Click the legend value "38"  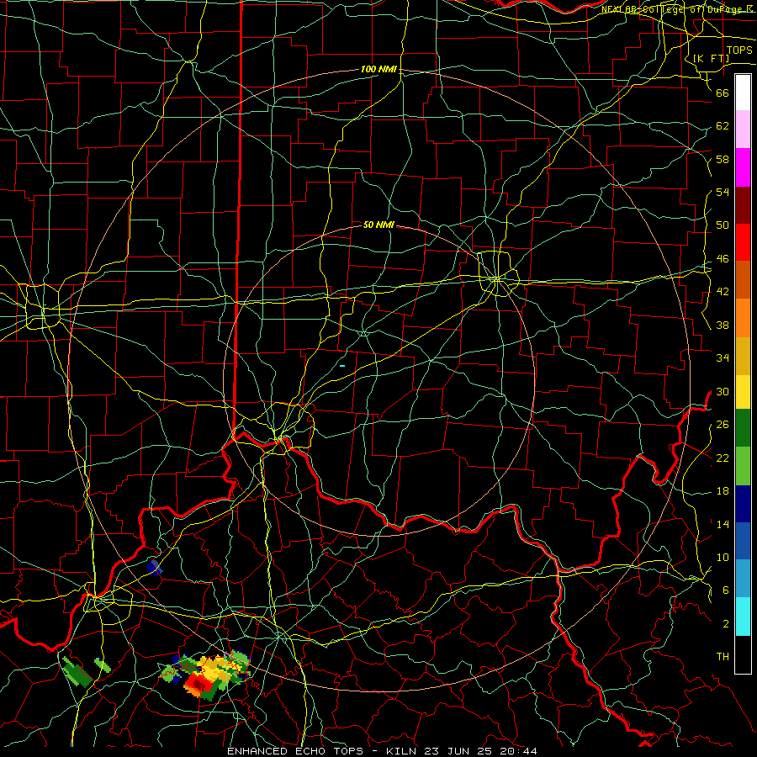[723, 325]
